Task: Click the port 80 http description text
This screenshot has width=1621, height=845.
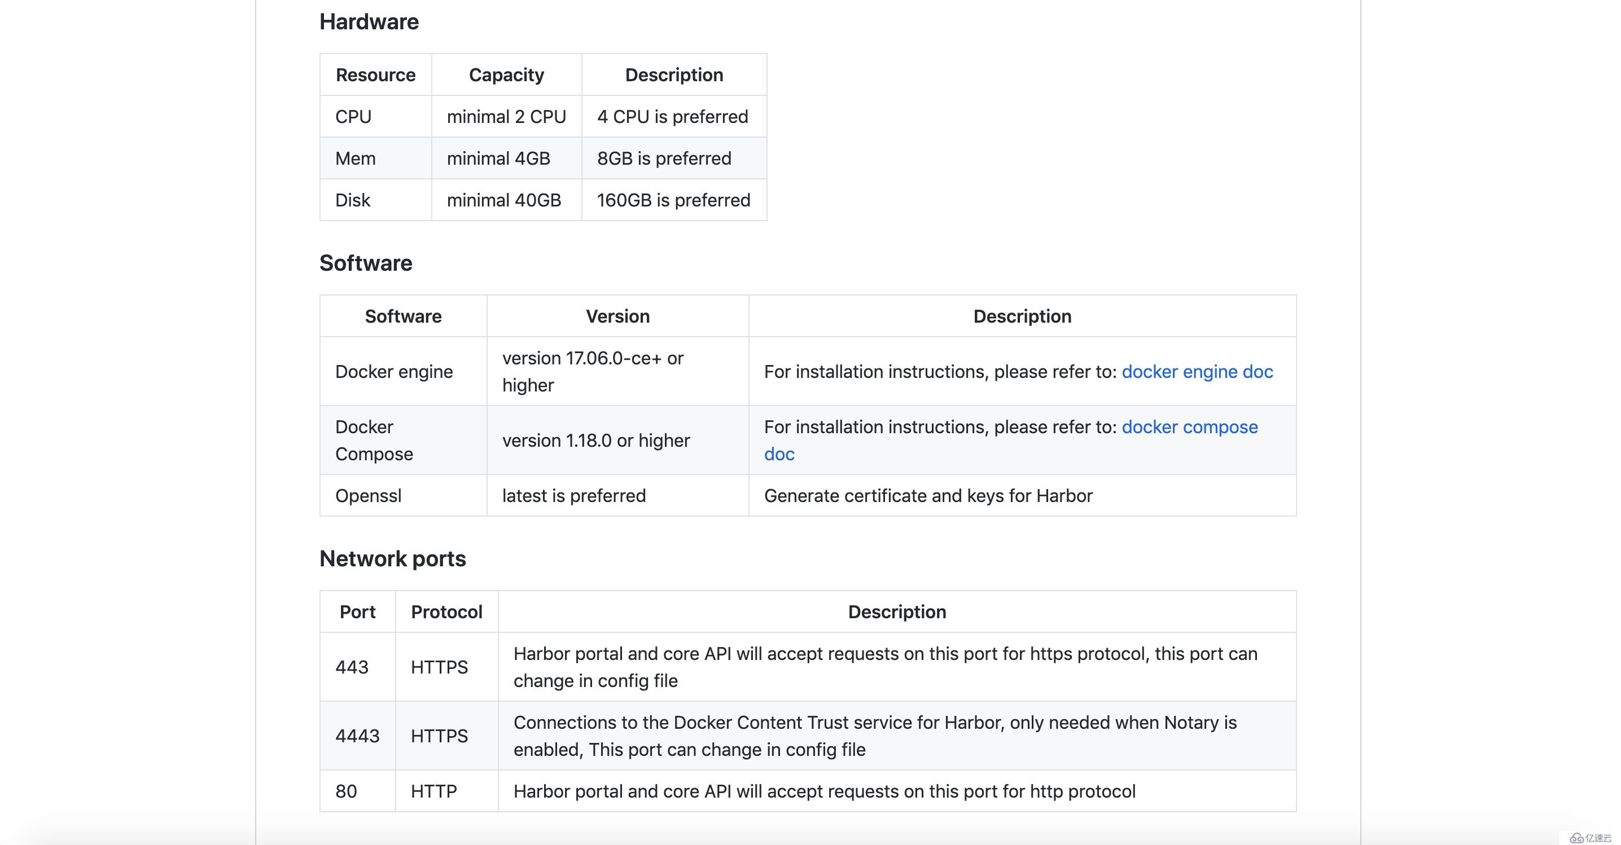Action: pos(825,791)
